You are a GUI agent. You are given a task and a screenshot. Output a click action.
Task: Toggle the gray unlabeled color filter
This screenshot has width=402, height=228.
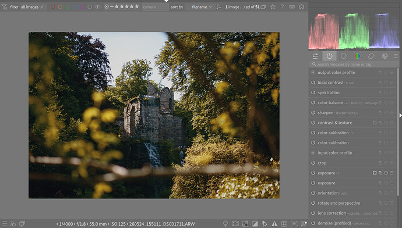point(90,7)
